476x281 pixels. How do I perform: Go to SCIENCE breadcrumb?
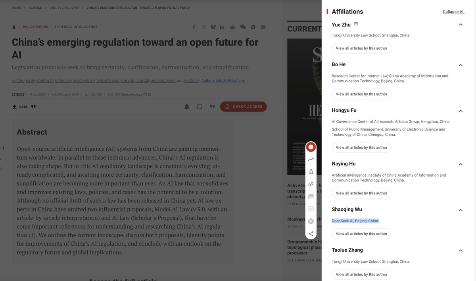coord(35,8)
